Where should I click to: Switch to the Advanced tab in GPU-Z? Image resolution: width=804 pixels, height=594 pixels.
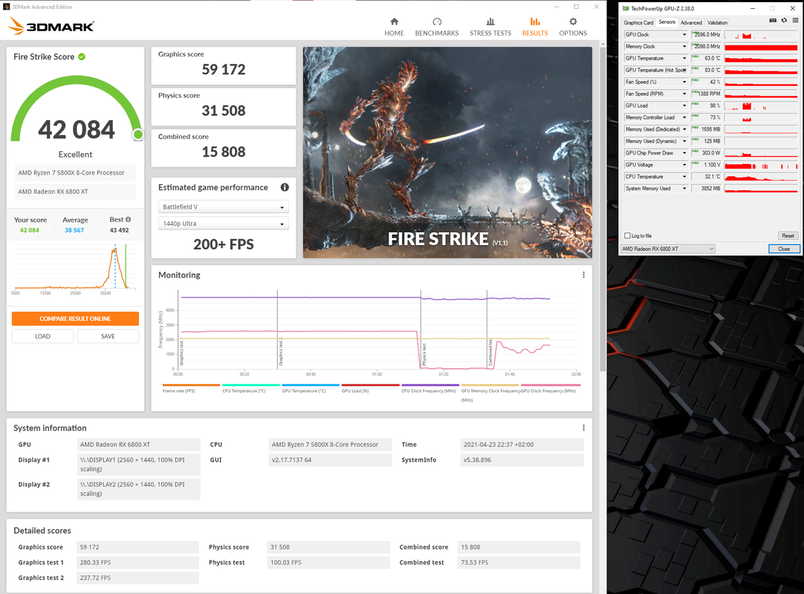(690, 22)
